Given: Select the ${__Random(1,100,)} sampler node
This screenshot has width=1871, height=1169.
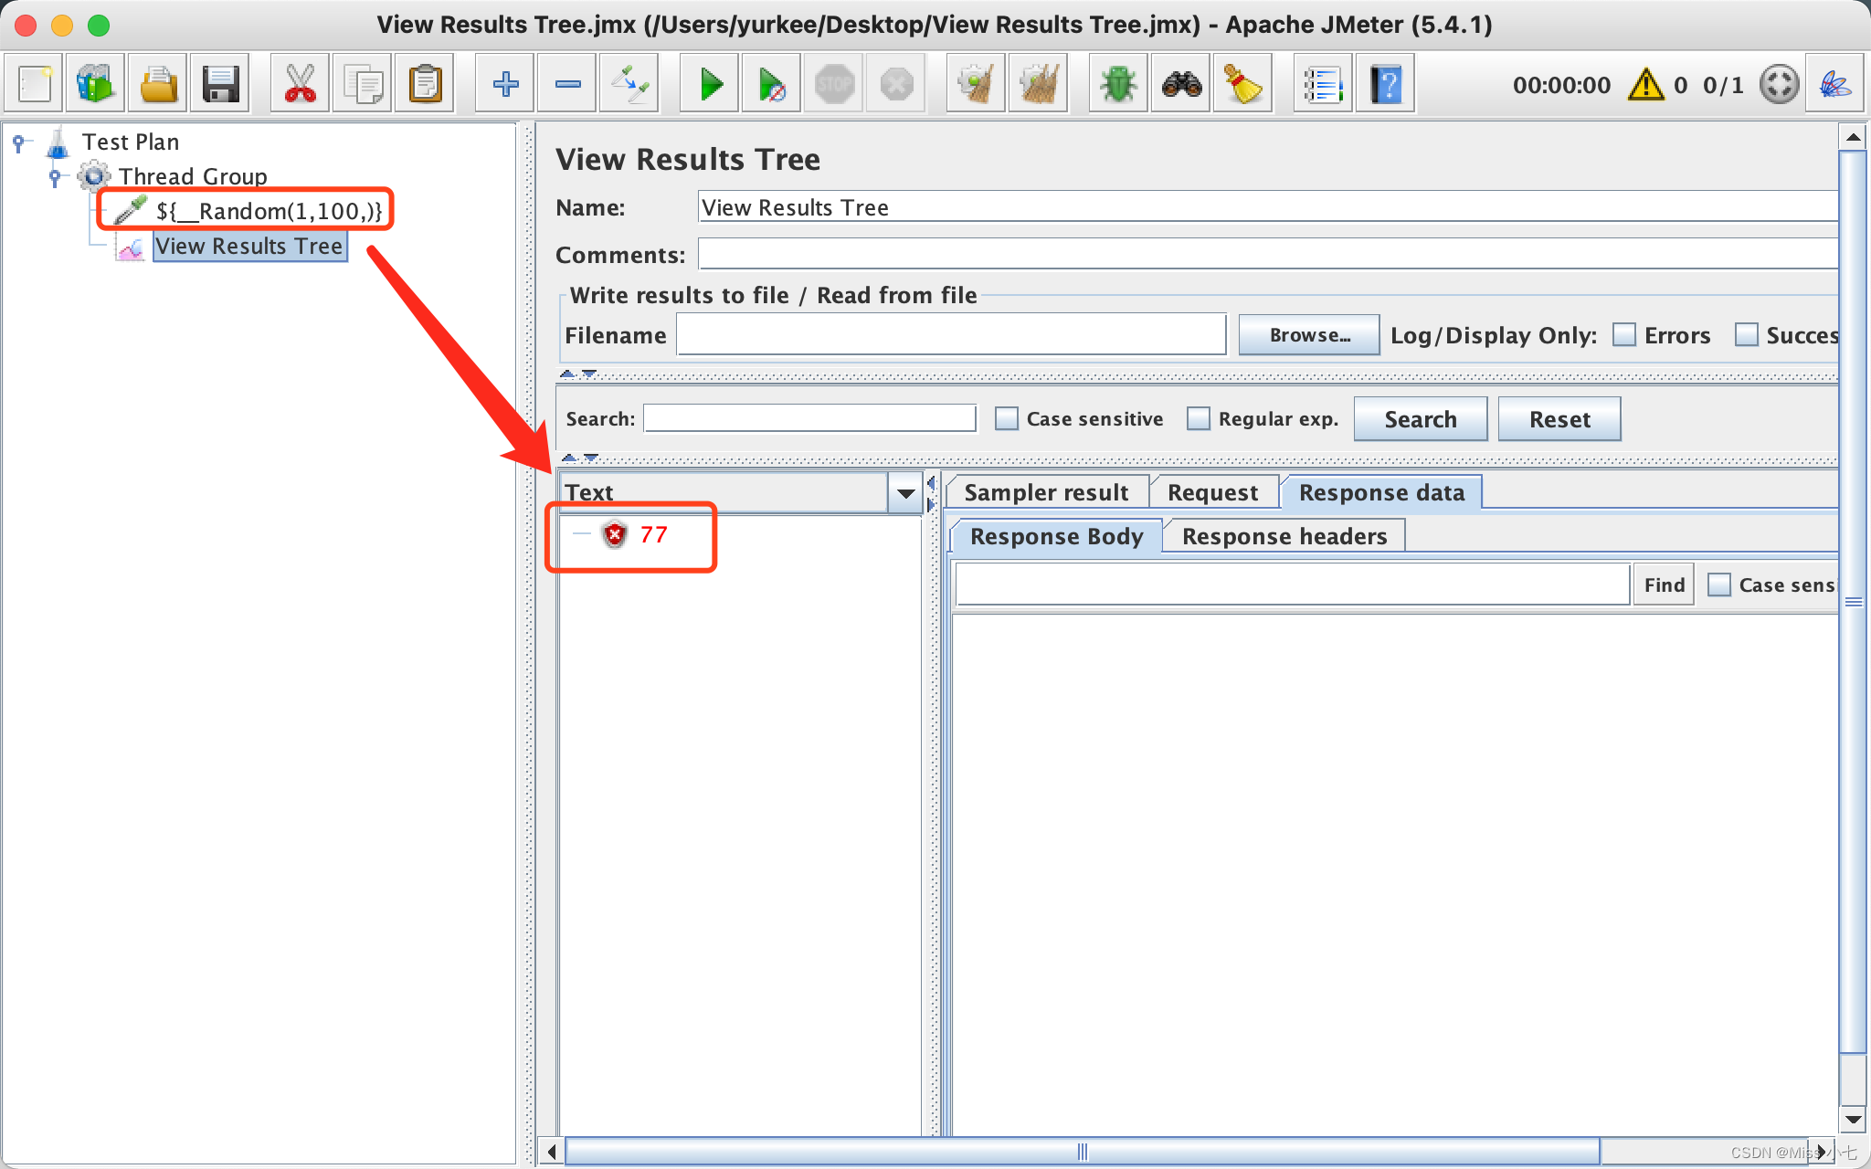Looking at the screenshot, I should tap(269, 211).
